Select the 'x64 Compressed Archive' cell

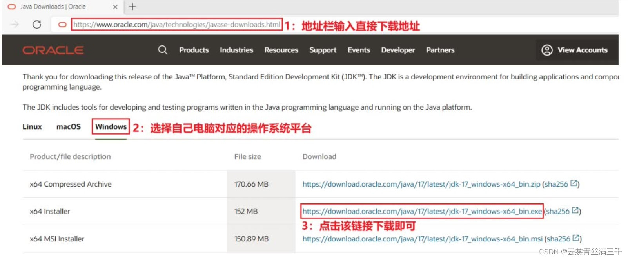click(71, 184)
